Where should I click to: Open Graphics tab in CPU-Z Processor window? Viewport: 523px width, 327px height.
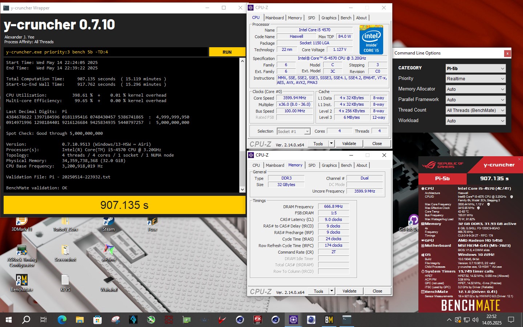[x=329, y=18]
